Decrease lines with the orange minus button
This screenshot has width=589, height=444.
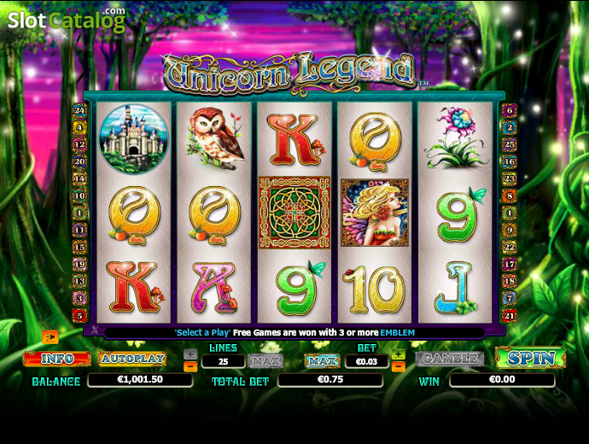click(x=190, y=366)
